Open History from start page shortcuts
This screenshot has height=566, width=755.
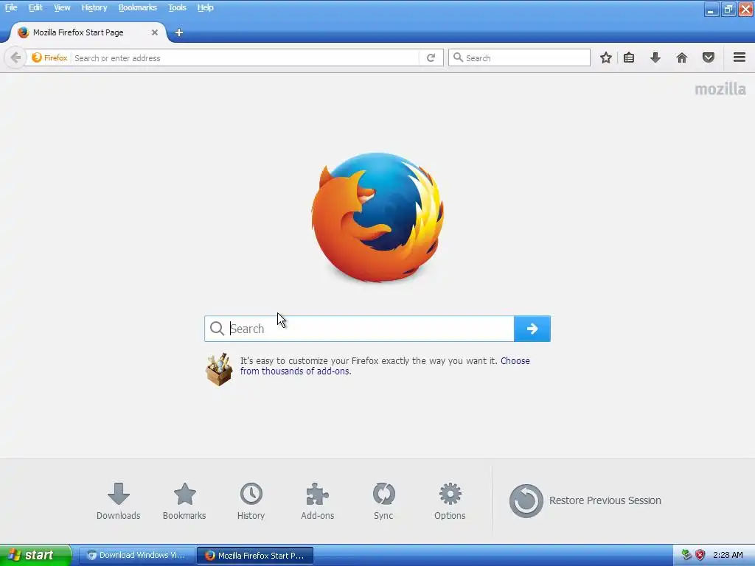[251, 501]
